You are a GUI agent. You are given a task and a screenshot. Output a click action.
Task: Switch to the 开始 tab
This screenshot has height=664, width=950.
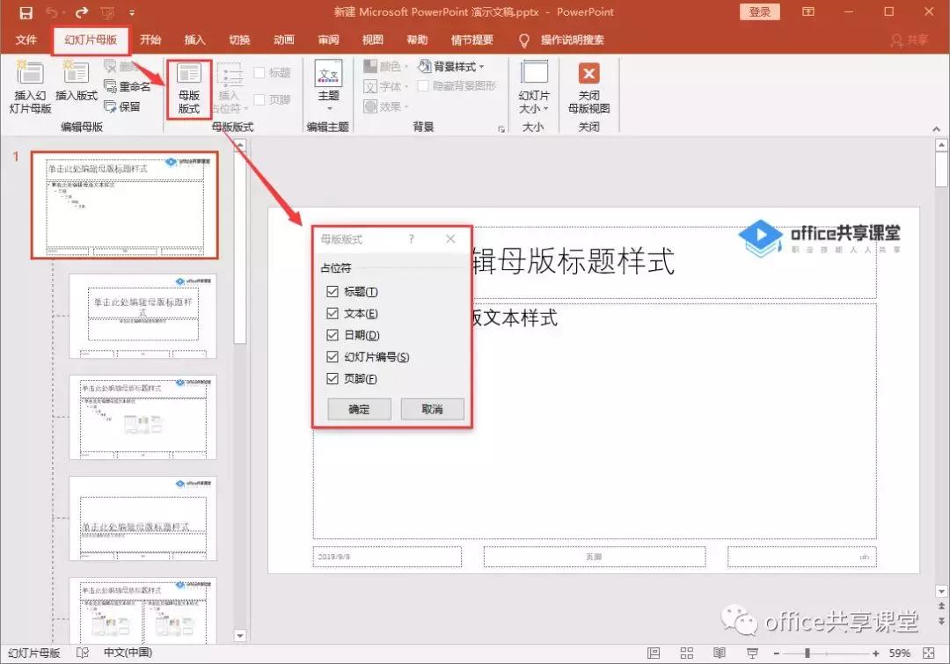point(150,40)
